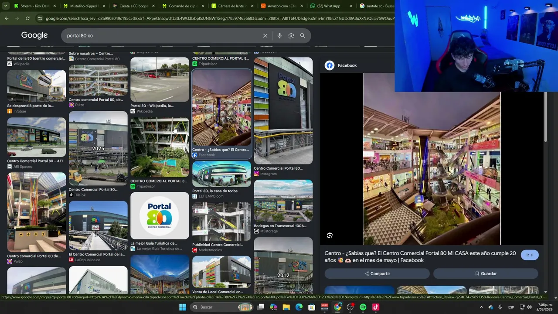Open the Marketmedios Publicidad Centro Comercial result
This screenshot has height=314, width=558.
coord(221,227)
